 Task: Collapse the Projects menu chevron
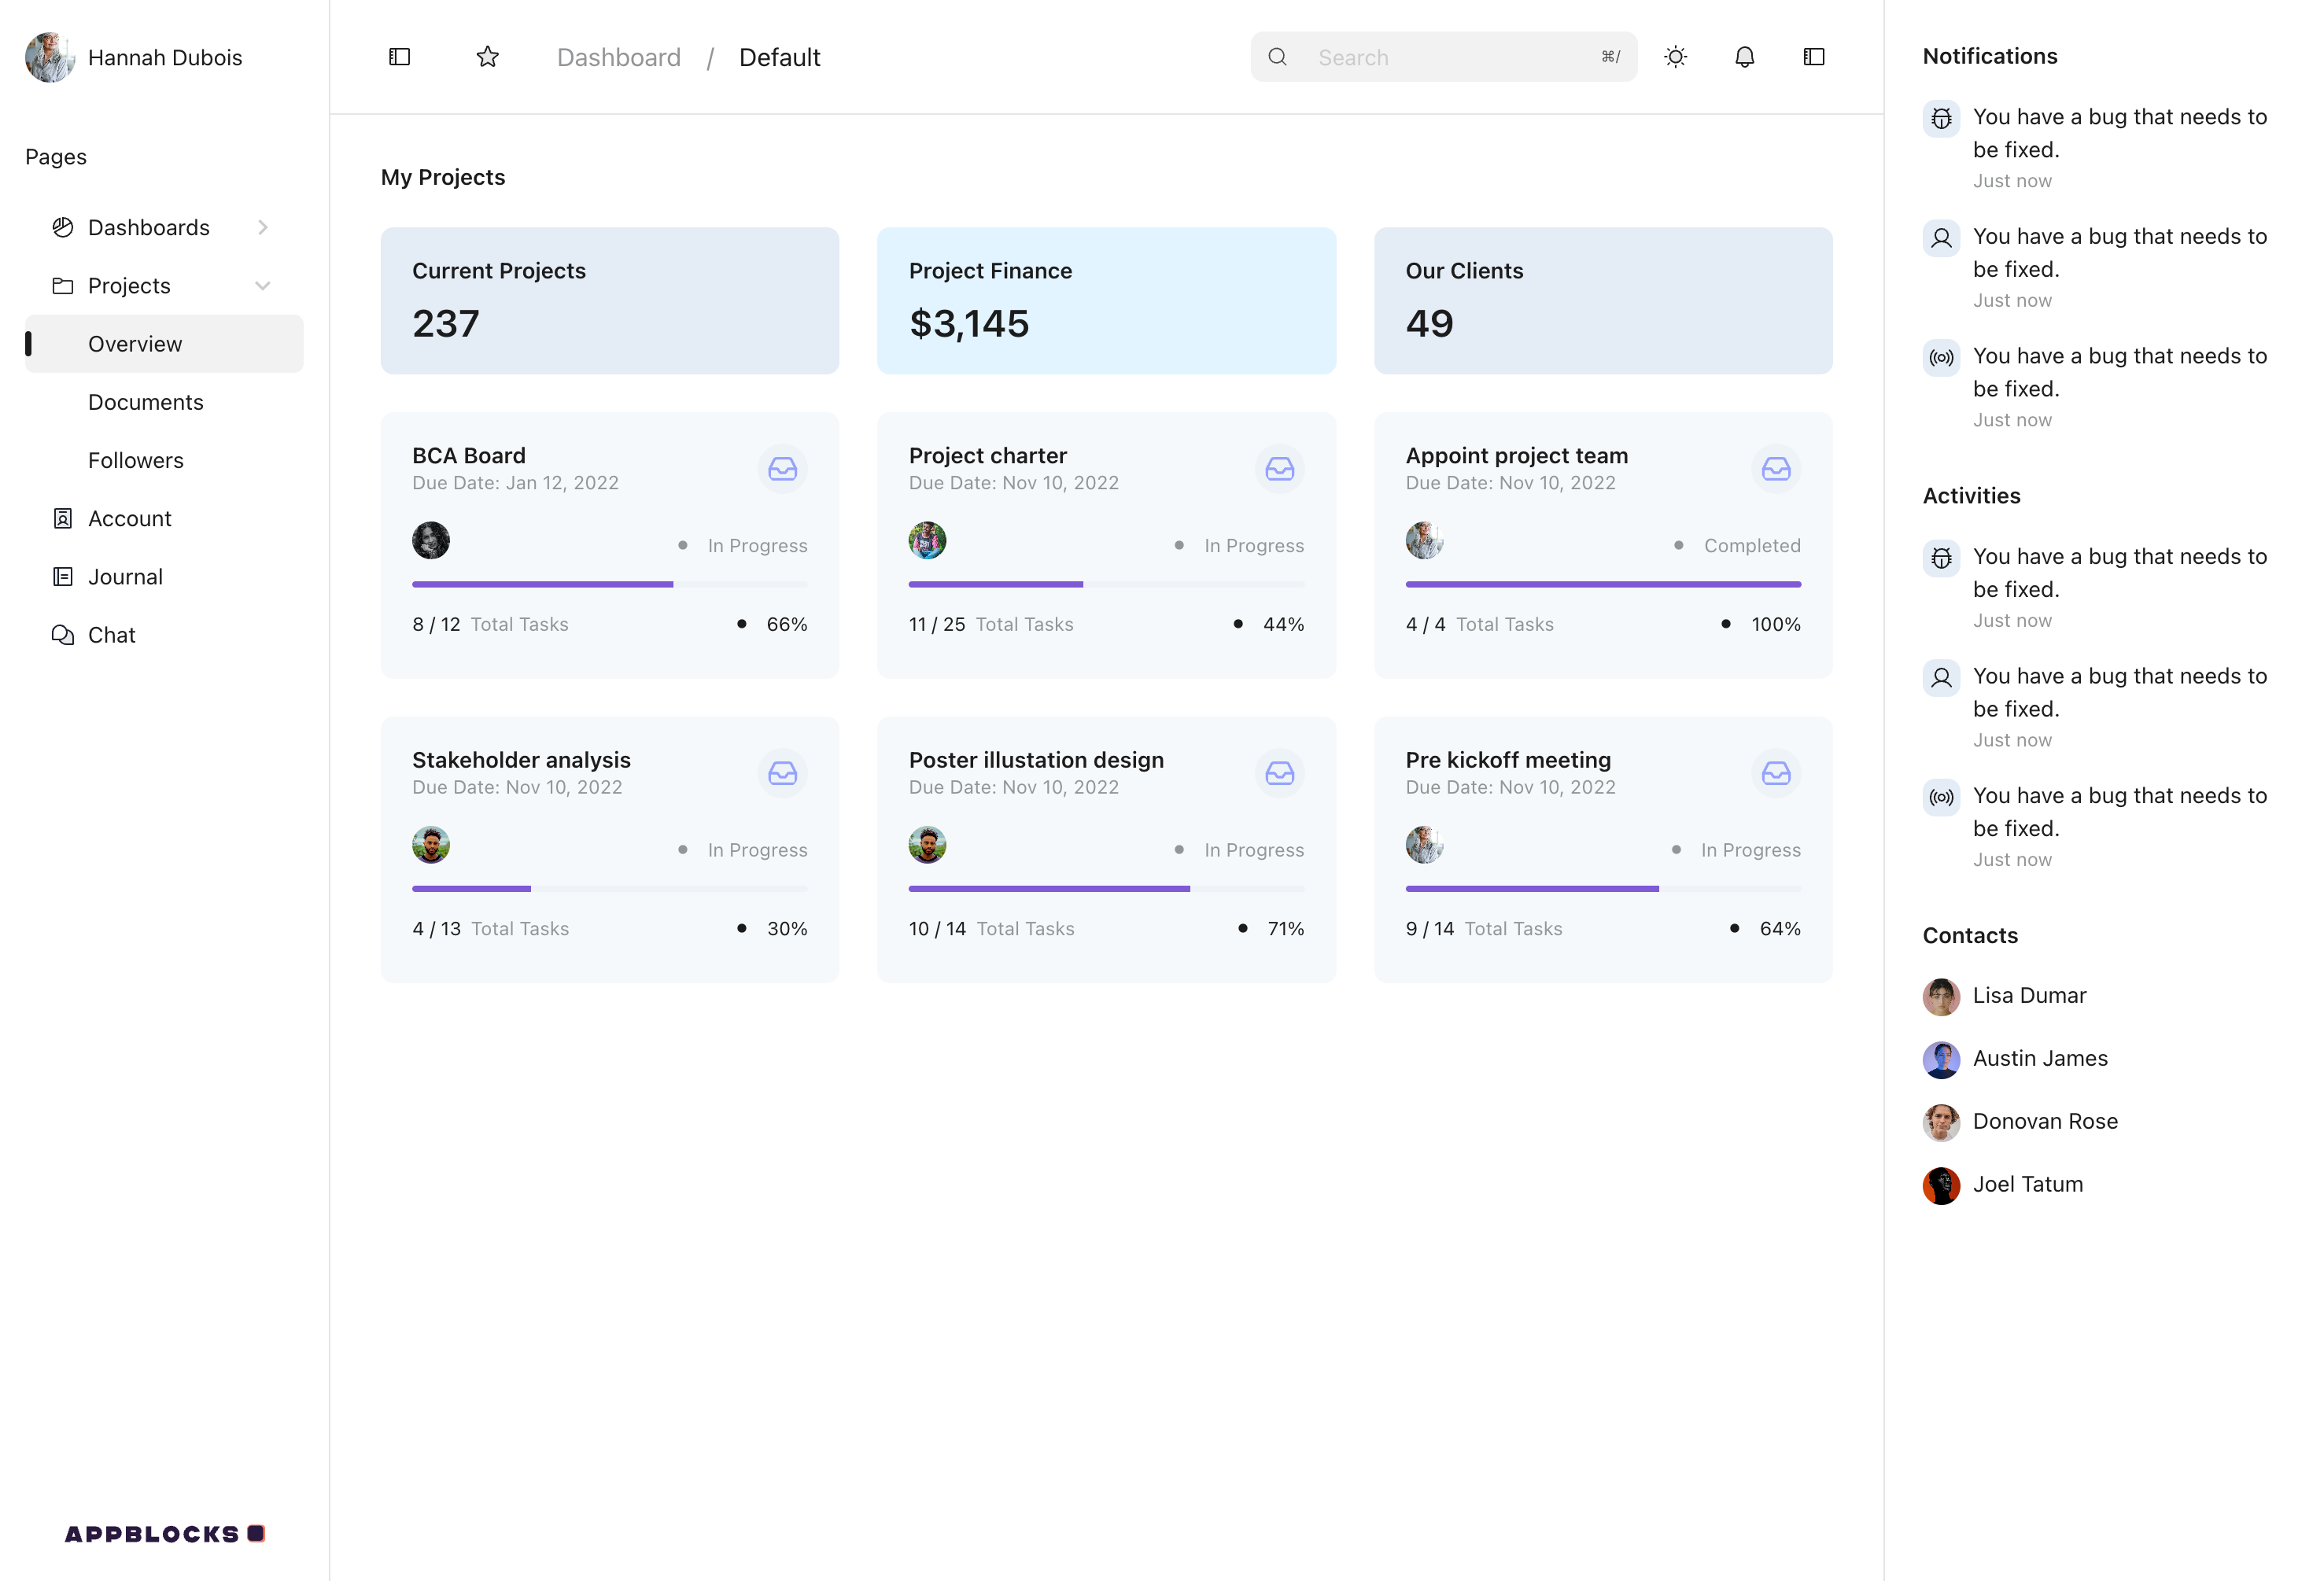(x=262, y=286)
